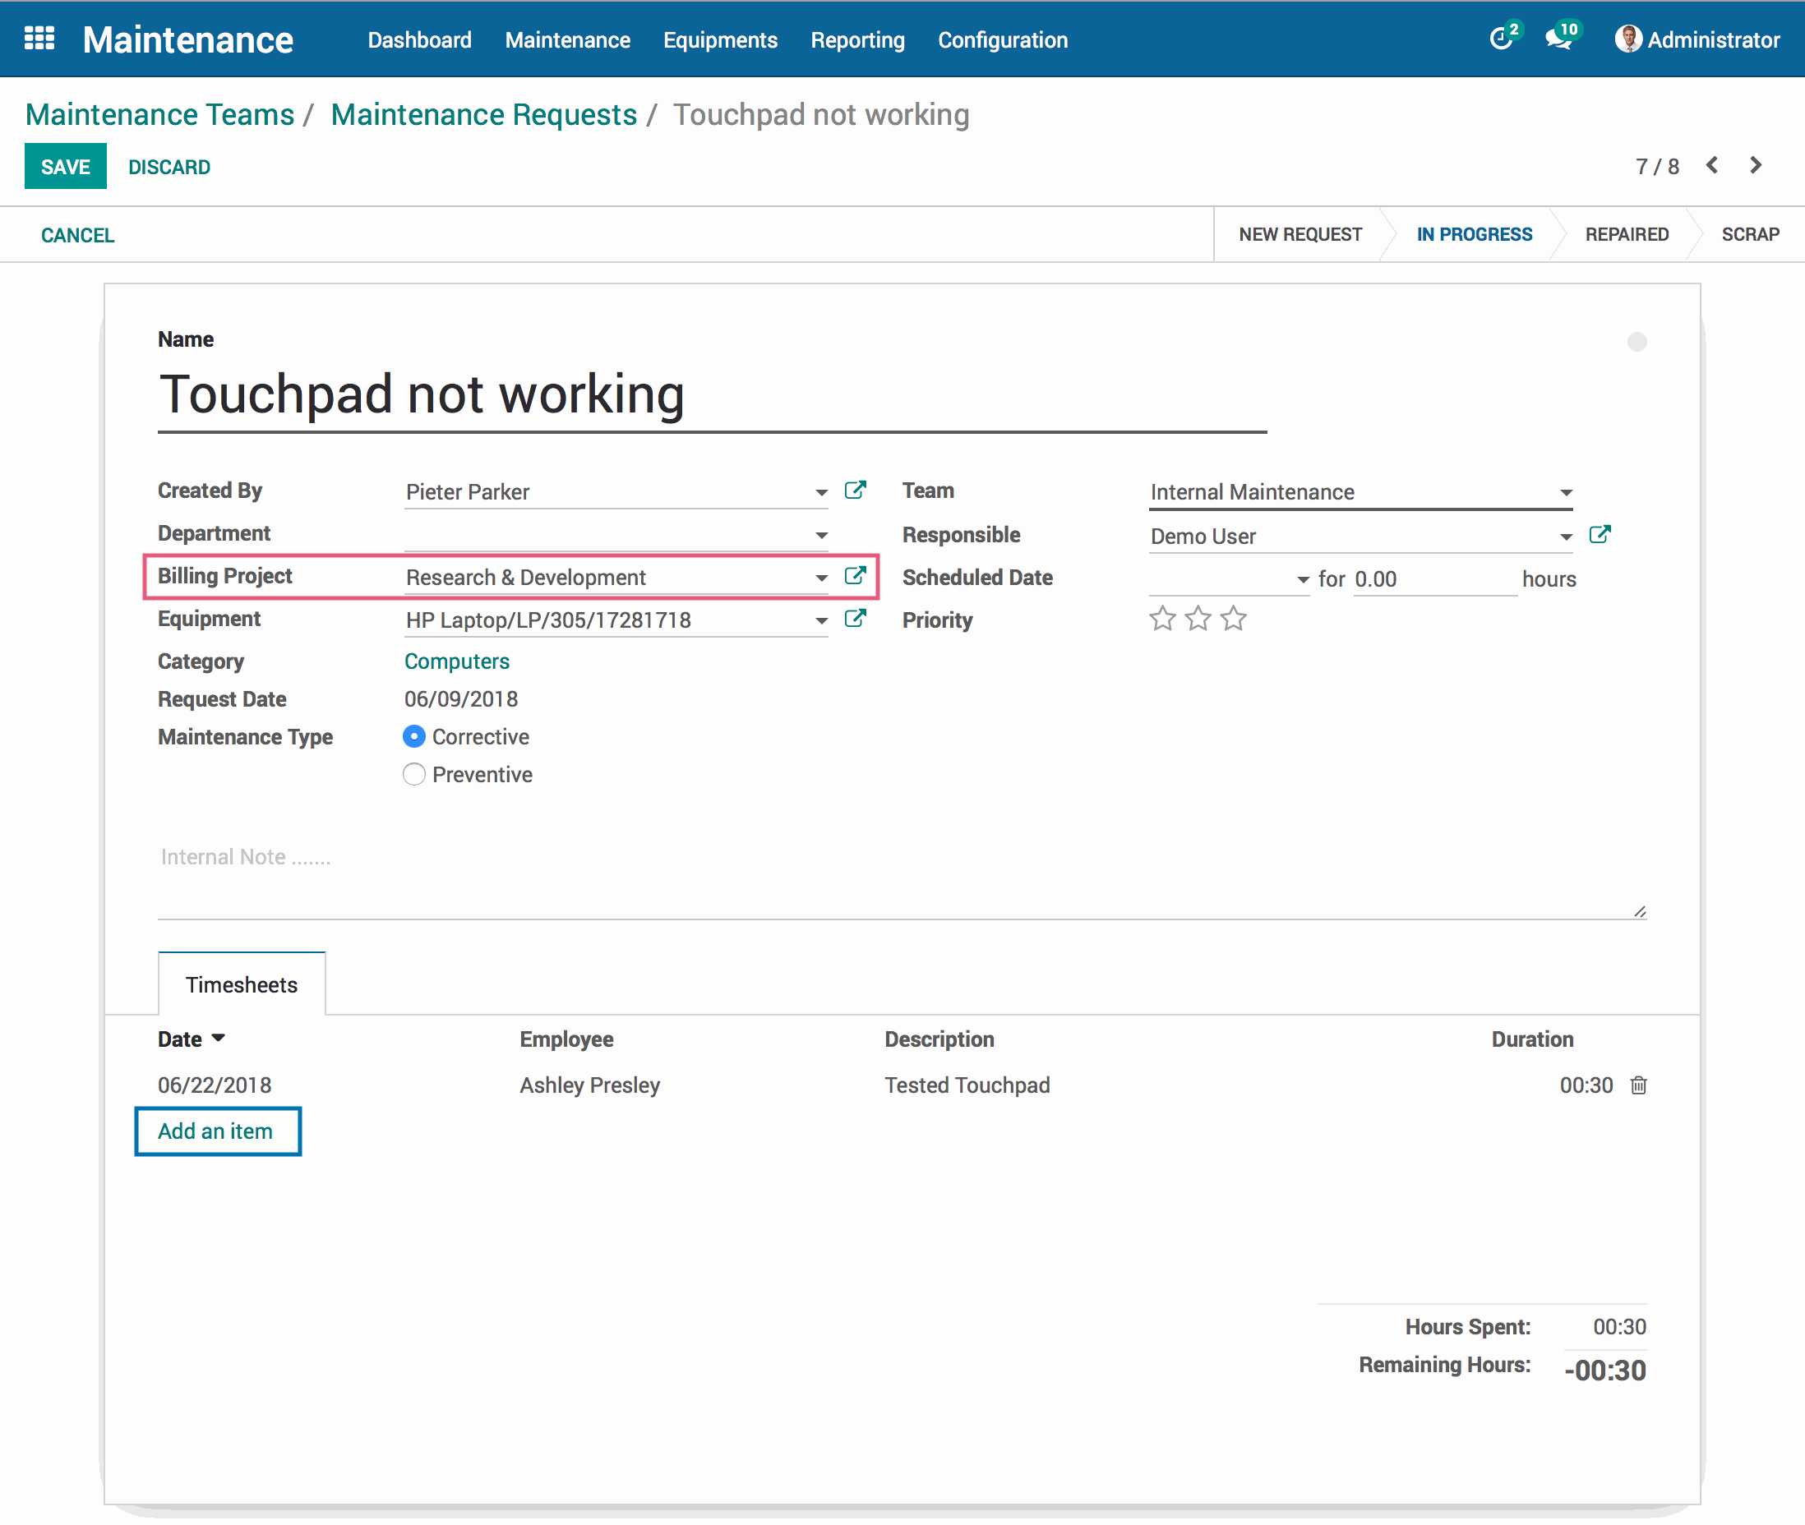Open Created By external link icon
Screen dimensions: 1805x1525
click(855, 491)
